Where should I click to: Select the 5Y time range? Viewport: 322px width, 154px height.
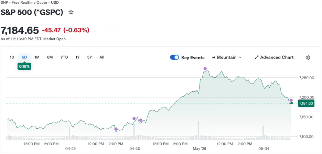[89, 57]
